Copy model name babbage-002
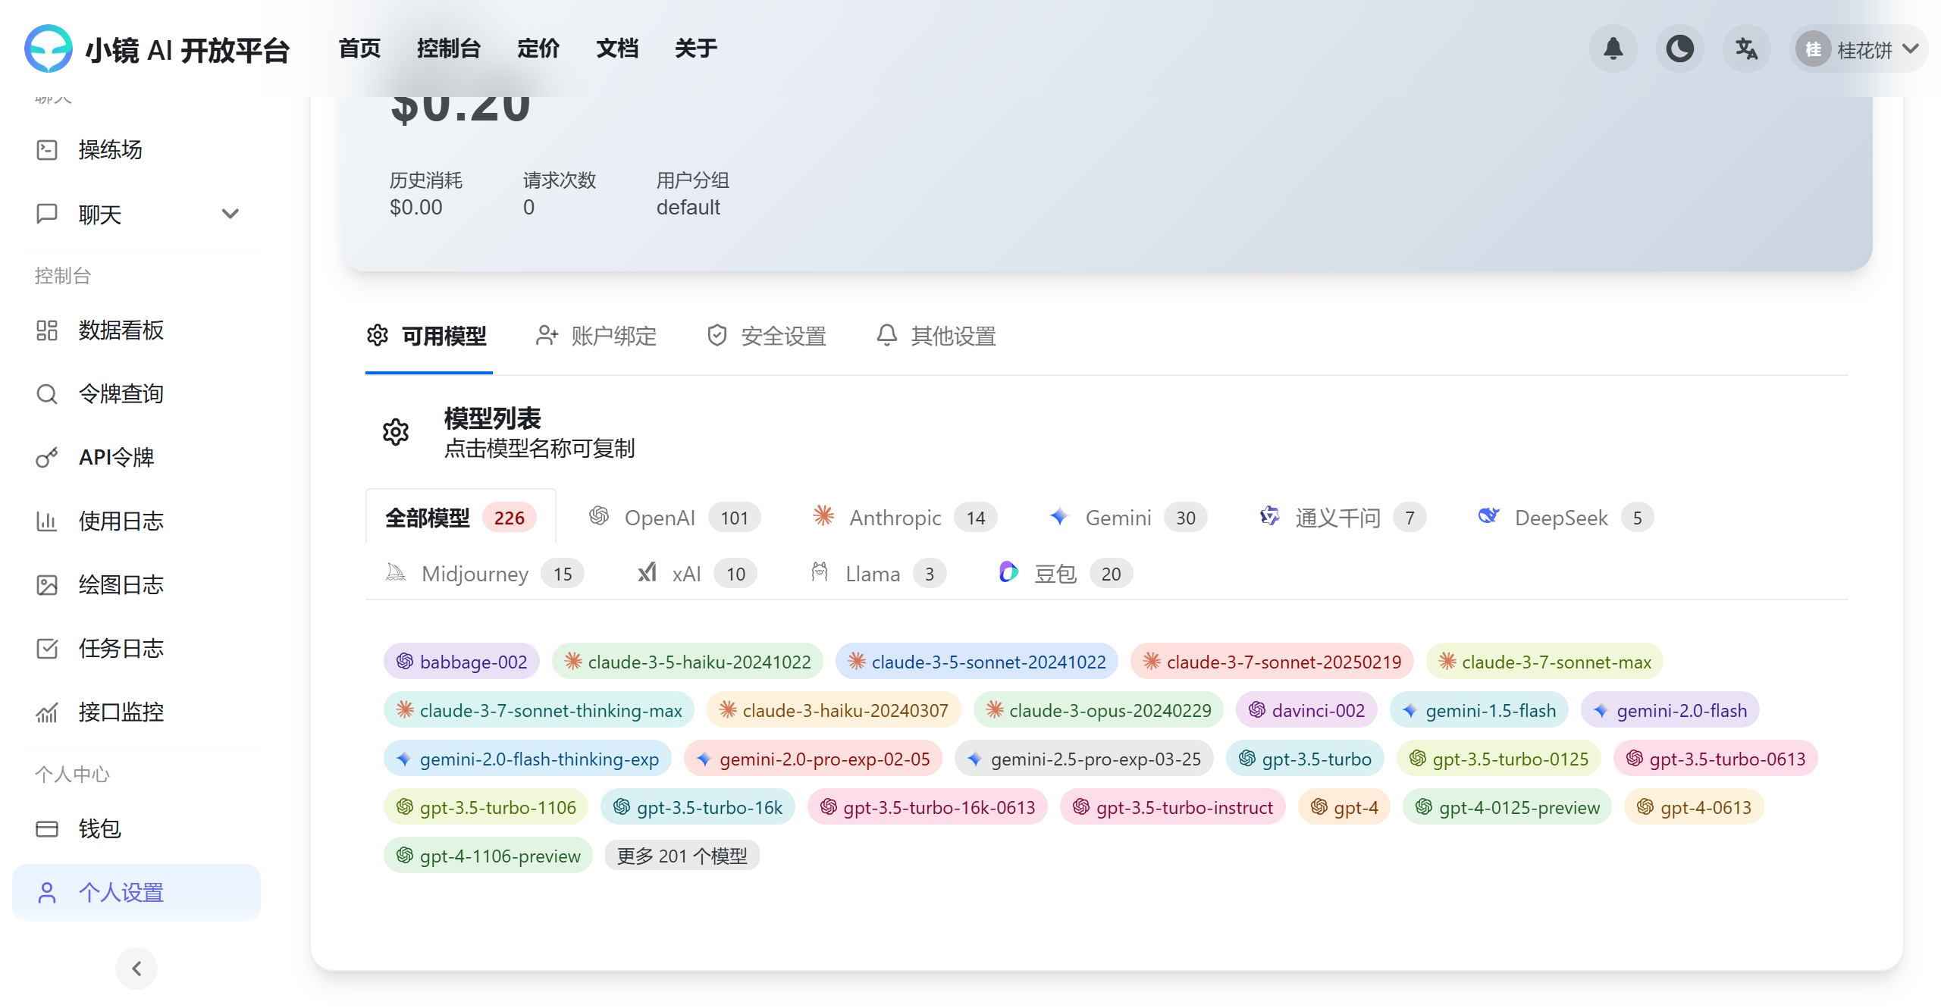Image resolution: width=1941 pixels, height=1008 pixels. tap(462, 662)
